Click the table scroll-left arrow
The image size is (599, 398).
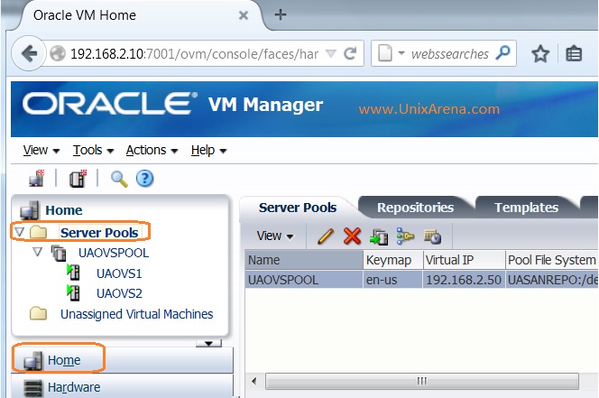click(x=253, y=381)
